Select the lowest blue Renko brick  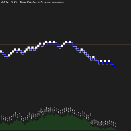coord(115,67)
